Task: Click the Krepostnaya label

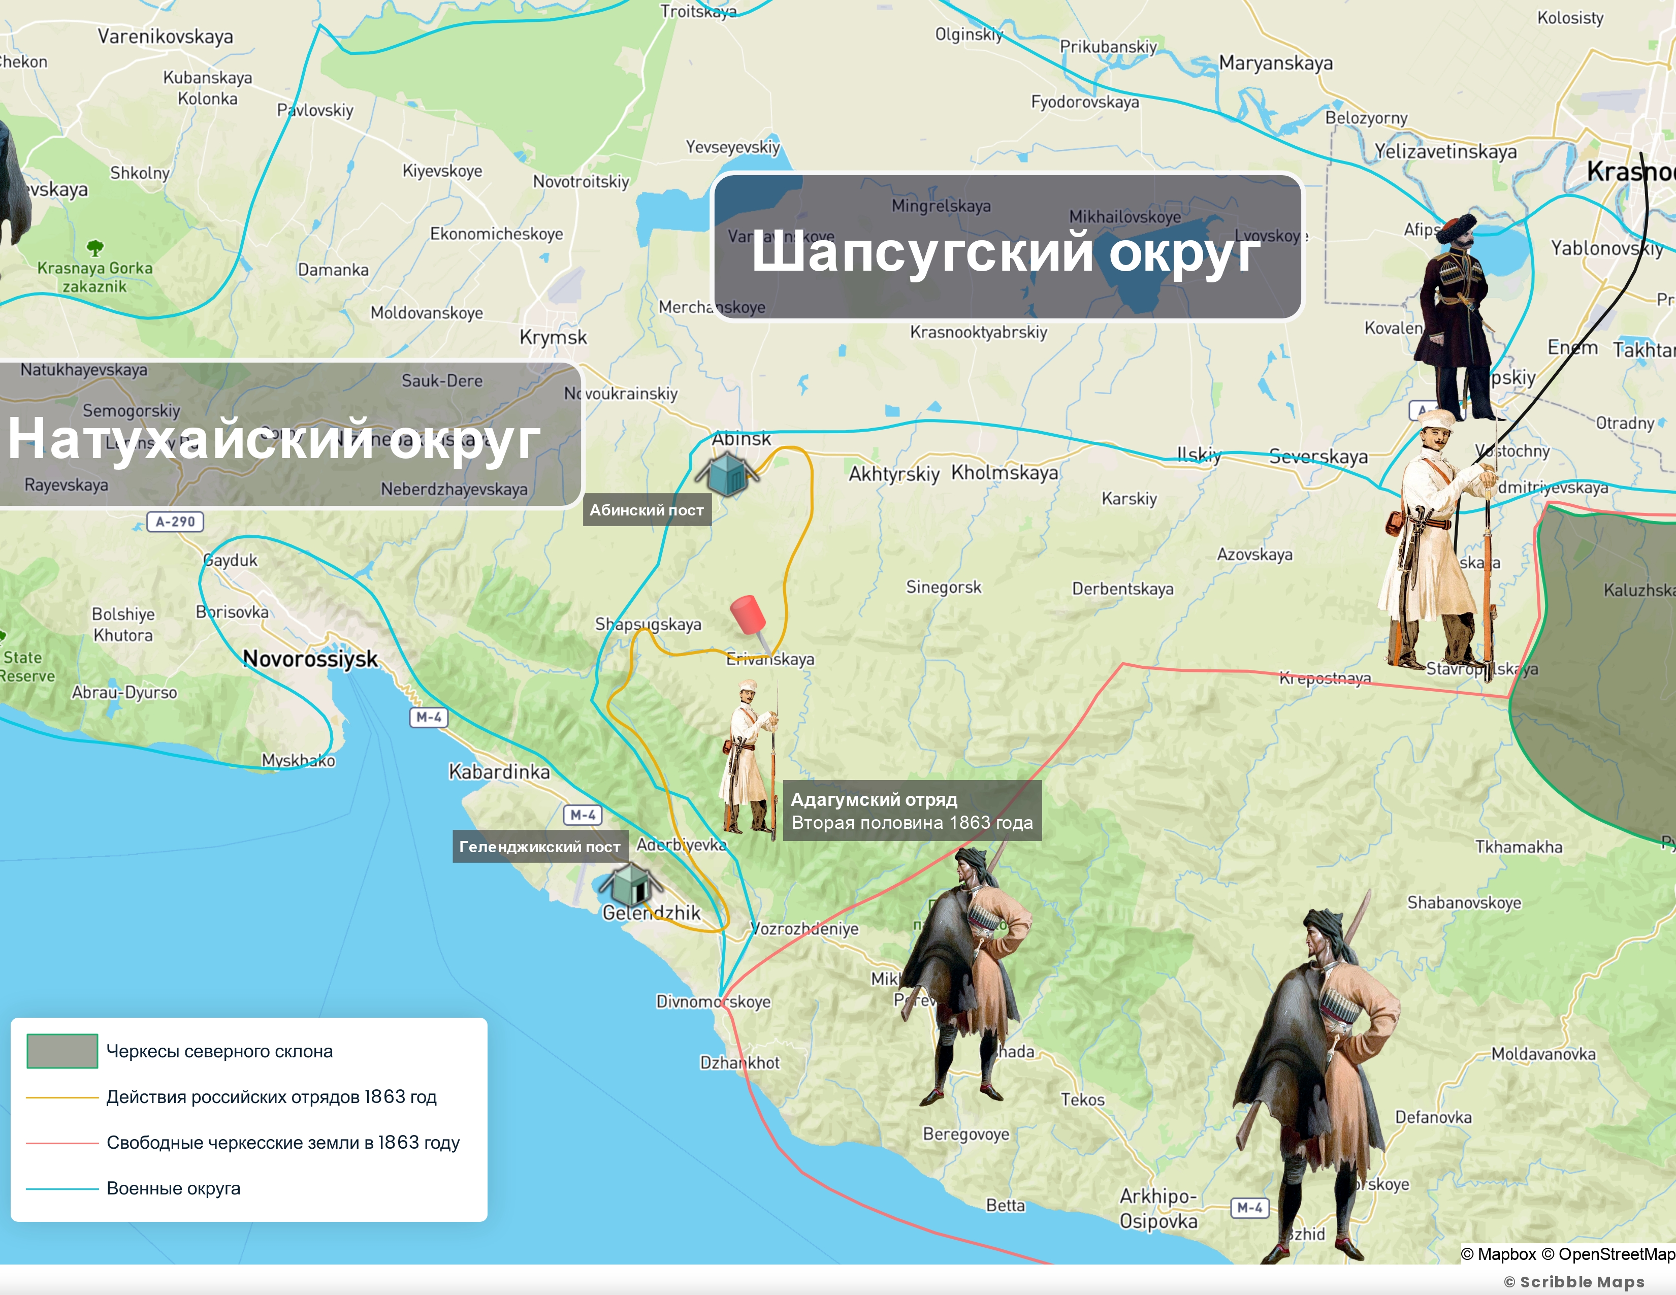Action: [1325, 678]
